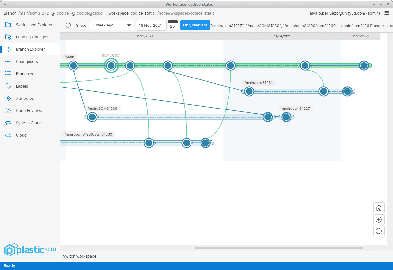This screenshot has height=270, width=393.
Task: Open Sync to Cloud view
Action: [29, 123]
